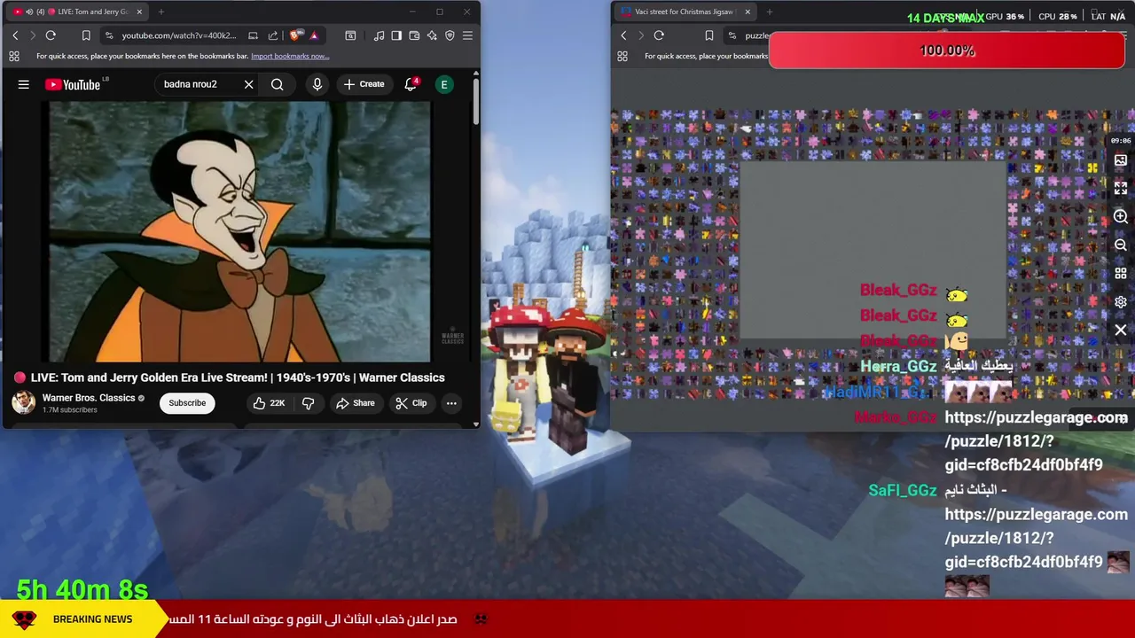The width and height of the screenshot is (1135, 638).
Task: Open puzzle settings gear
Action: tap(1121, 302)
